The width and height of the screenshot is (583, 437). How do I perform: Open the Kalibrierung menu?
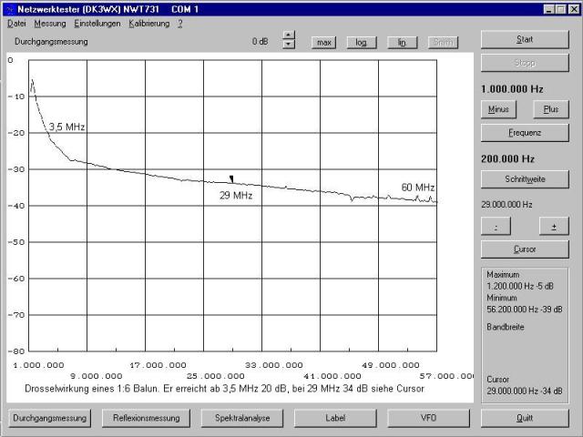149,24
